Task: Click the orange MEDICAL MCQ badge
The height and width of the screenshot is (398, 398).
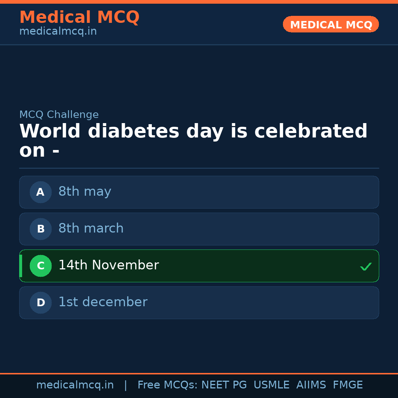Action: 331,25
